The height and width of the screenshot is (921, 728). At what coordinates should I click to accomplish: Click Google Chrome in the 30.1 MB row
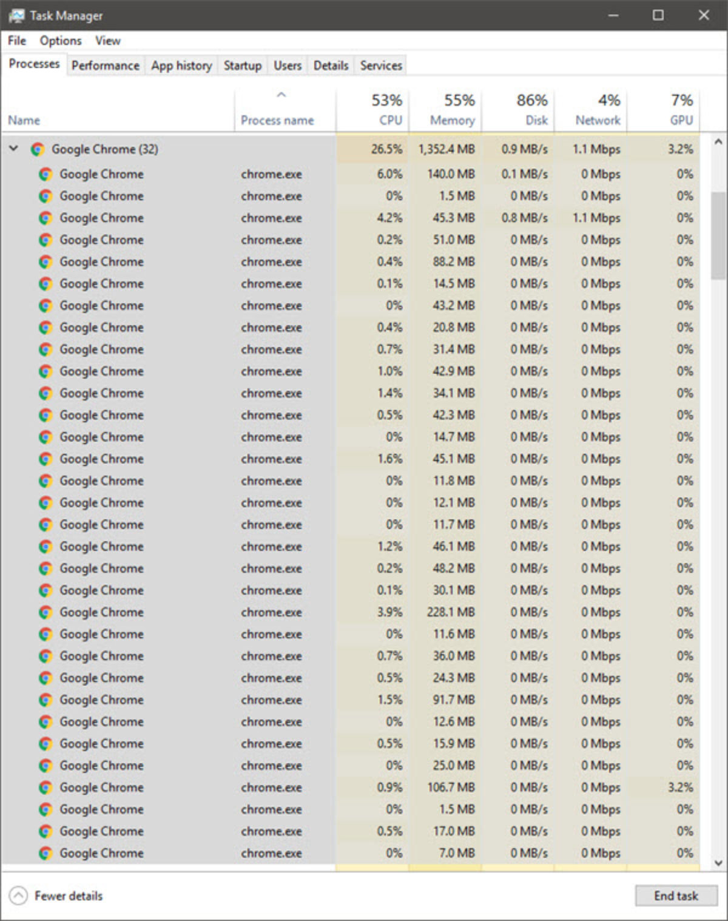pos(101,590)
